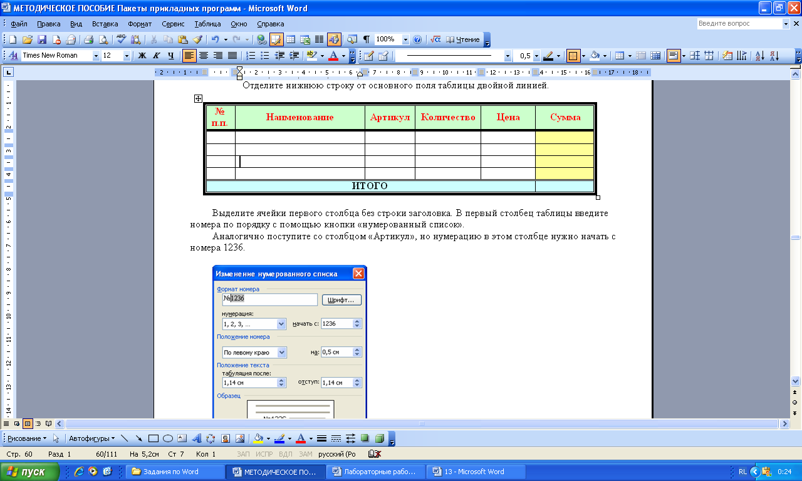Apply shading color in tables toolbar
This screenshot has width=802, height=481.
click(594, 56)
